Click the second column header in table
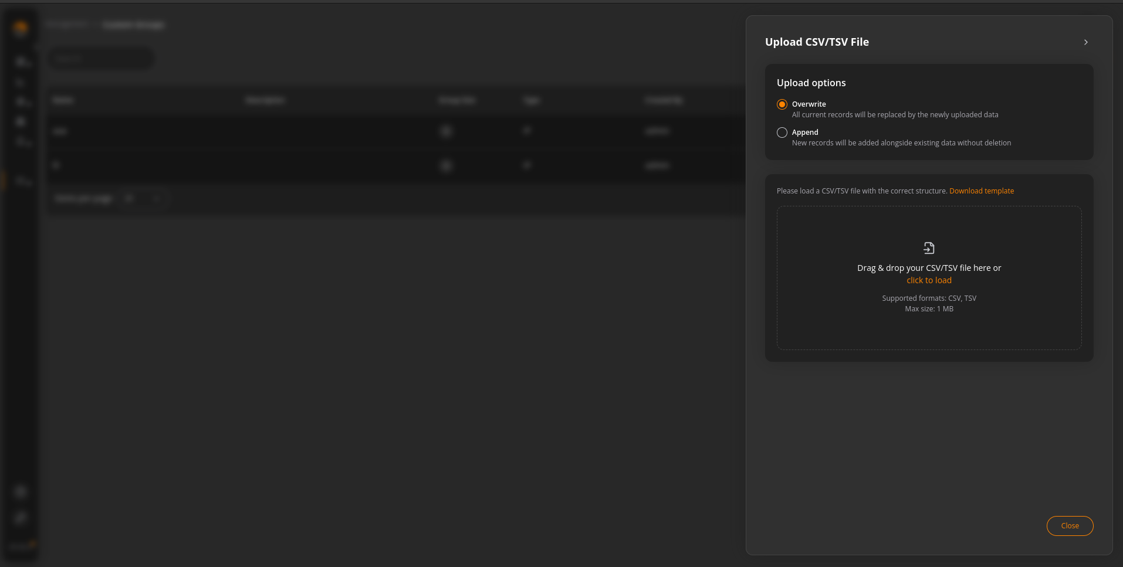 click(265, 100)
